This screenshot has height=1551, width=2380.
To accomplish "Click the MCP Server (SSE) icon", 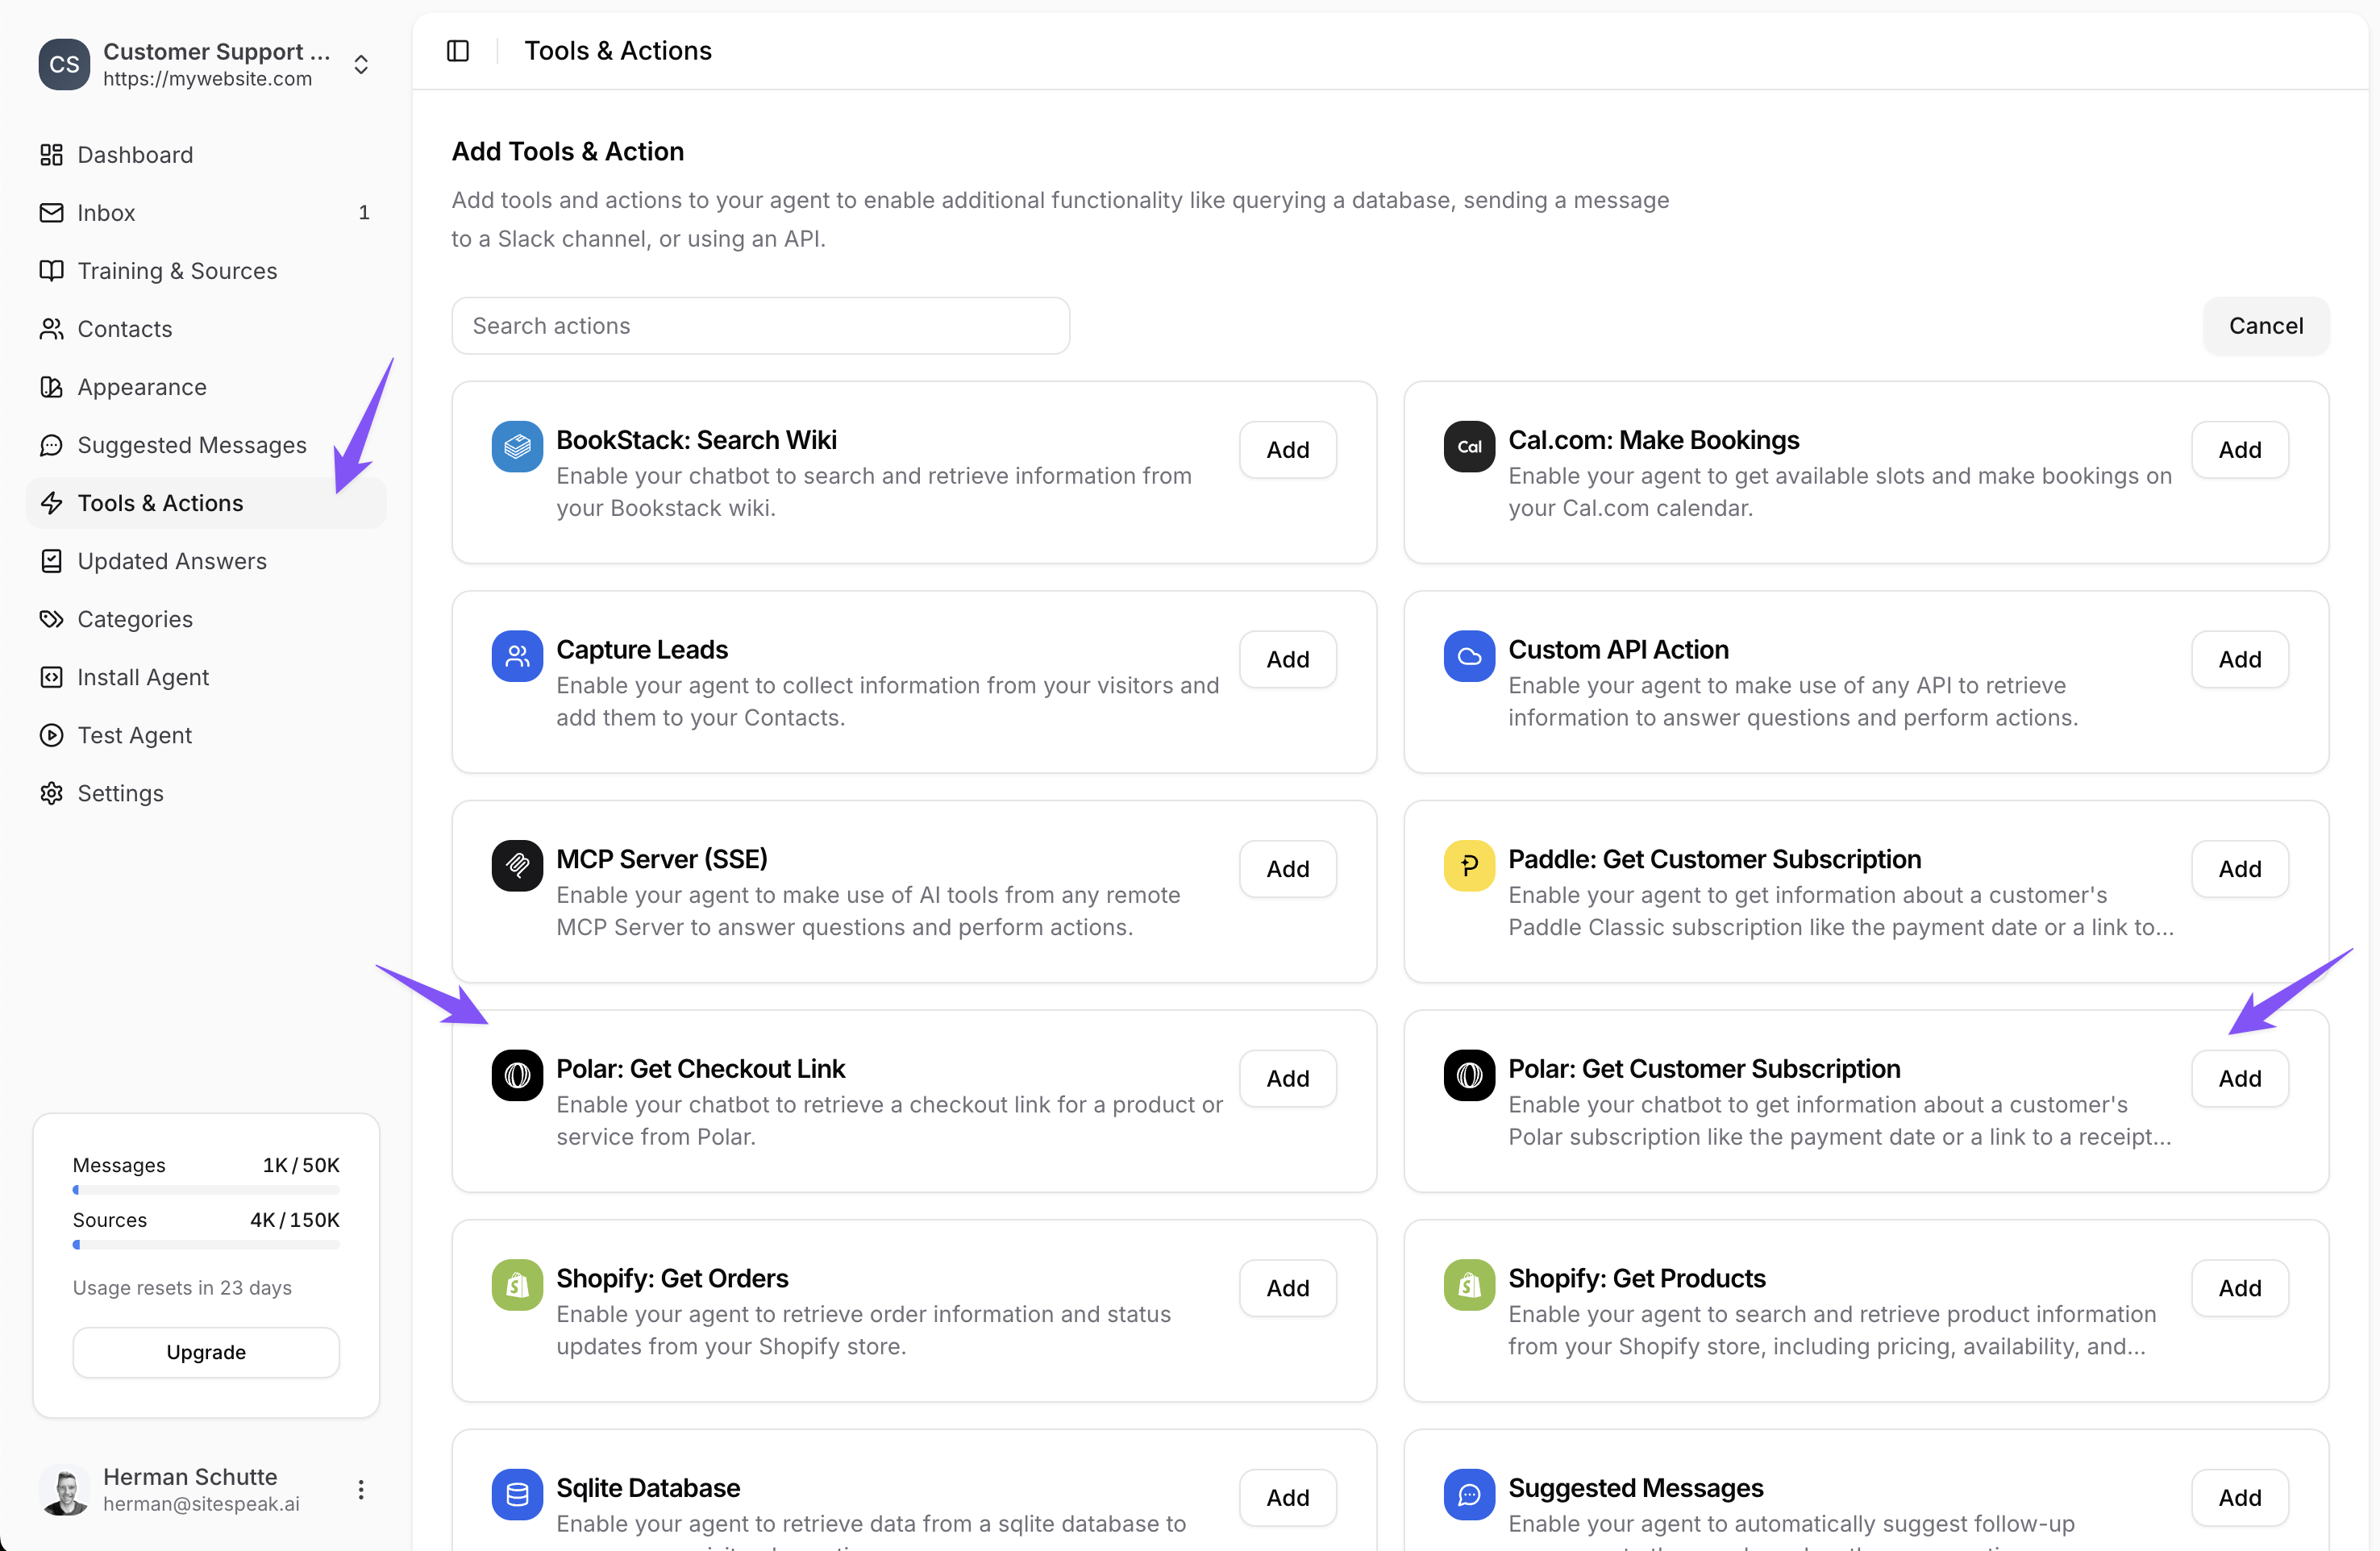I will (517, 866).
